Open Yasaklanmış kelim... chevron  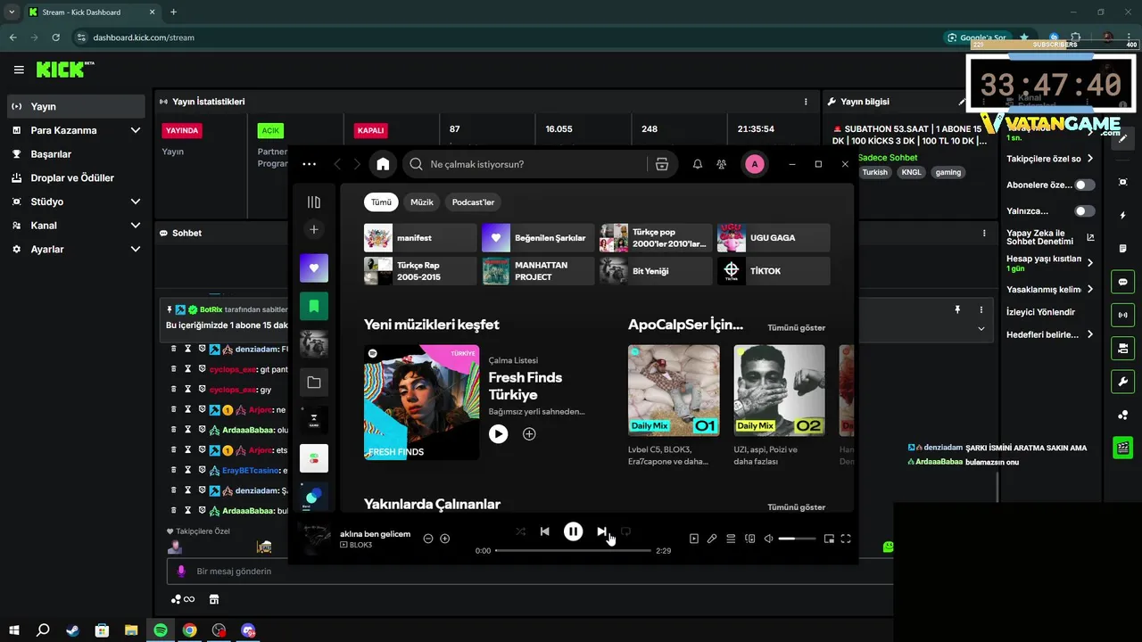point(1090,290)
